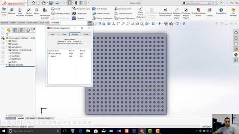Run Symmetry Check
239x134 pixels.
click(123, 9)
